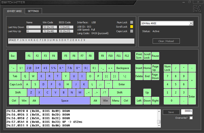
Task: Click the numpad 0 key tile
Action: (171, 101)
